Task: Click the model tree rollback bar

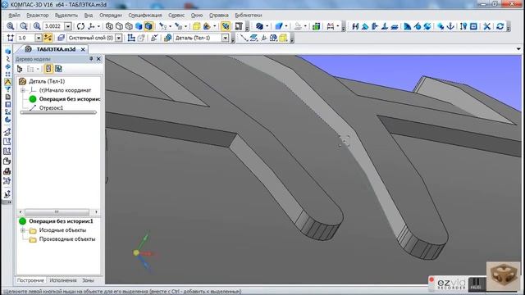Action: click(x=58, y=113)
